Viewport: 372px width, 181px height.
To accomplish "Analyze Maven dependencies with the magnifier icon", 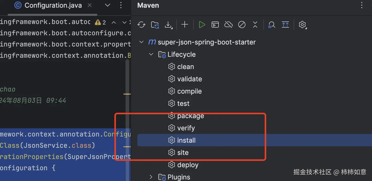I will [x=272, y=25].
